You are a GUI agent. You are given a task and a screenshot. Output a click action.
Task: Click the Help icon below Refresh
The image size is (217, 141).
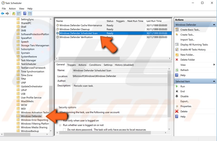pos(177,75)
